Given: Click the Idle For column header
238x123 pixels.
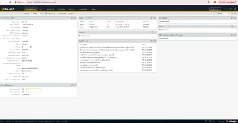Looking at the screenshot, I should tap(145, 22).
